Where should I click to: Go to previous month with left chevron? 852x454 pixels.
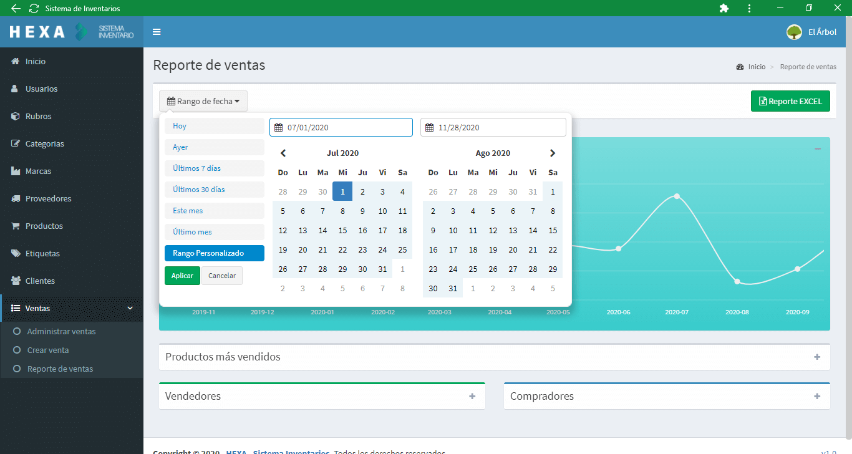tap(283, 153)
